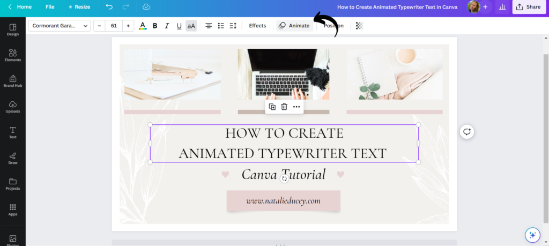
Task: Toggle italic formatting
Action: tap(167, 26)
